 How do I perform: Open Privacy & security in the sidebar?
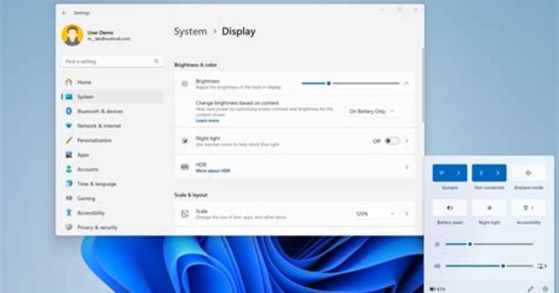[x=112, y=227]
